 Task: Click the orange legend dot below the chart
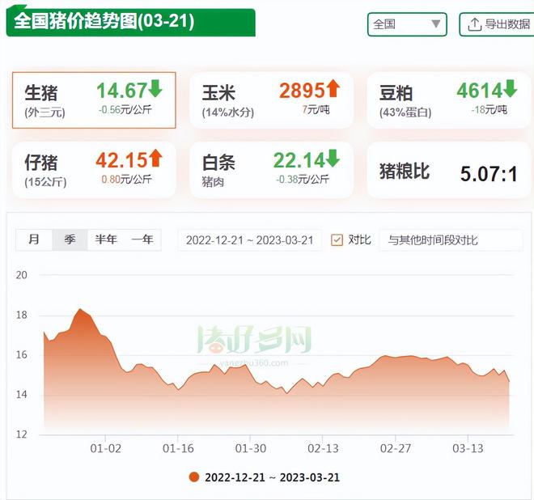pos(193,477)
